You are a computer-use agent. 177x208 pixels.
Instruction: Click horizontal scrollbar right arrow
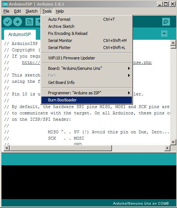pyautogui.click(x=167, y=148)
